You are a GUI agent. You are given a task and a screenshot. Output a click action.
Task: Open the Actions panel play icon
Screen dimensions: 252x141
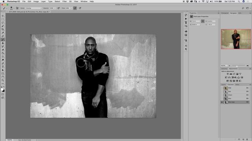186,19
